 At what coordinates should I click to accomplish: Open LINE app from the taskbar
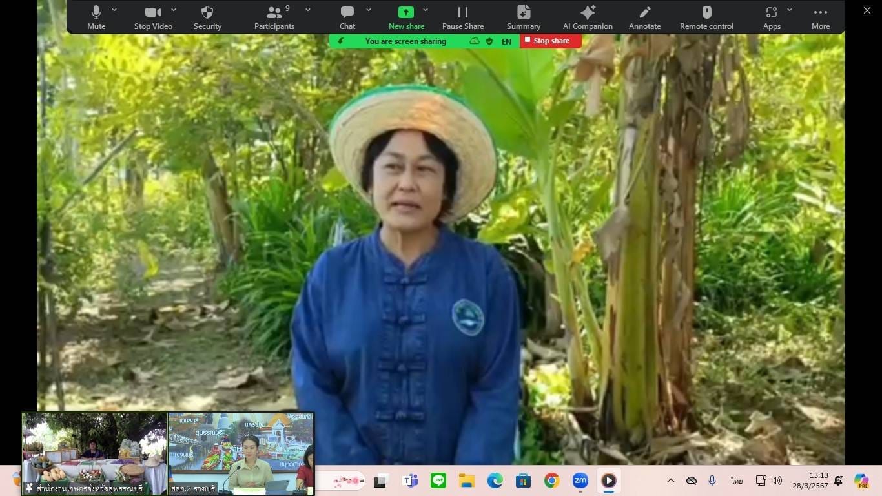pos(438,480)
